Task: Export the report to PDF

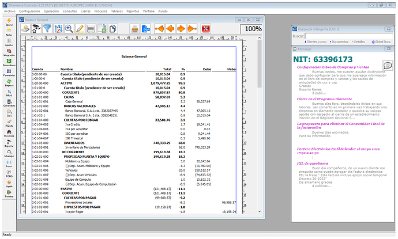Action: (x=146, y=28)
